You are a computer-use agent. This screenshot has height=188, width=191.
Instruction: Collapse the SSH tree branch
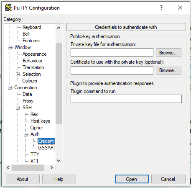coord(18,108)
